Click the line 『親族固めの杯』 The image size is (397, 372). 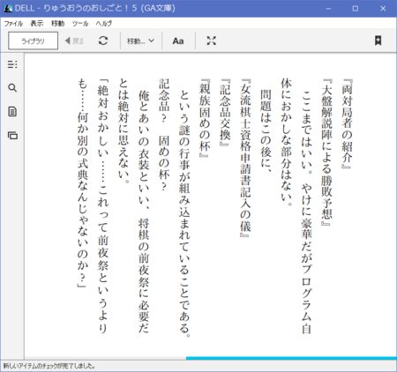(205, 118)
